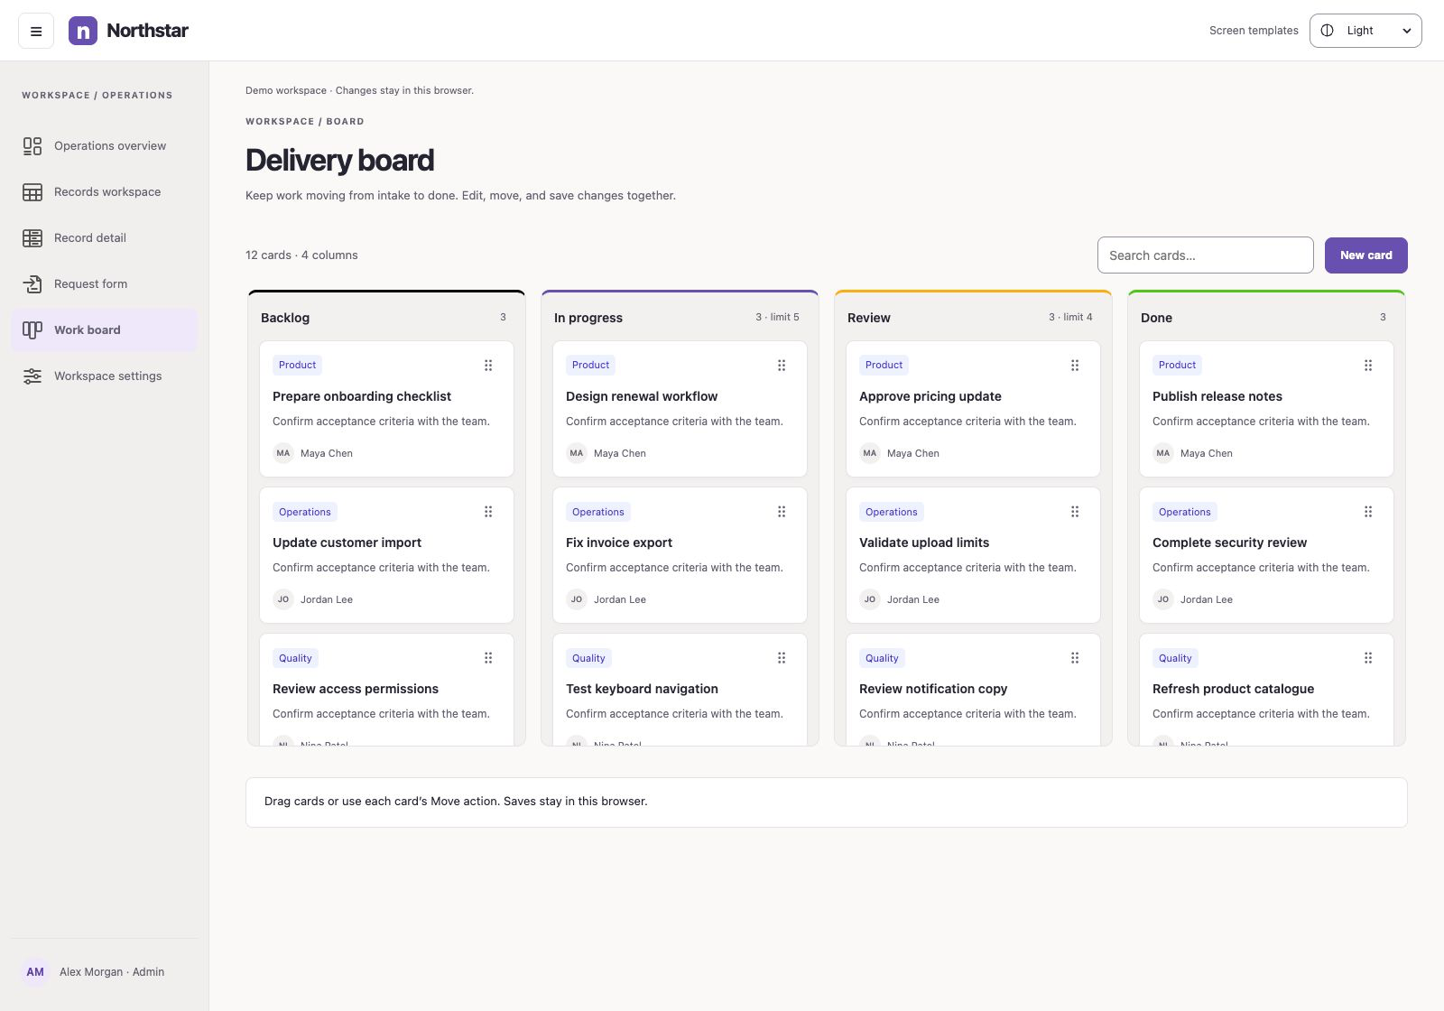Click the Northstar logo icon
The width and height of the screenshot is (1444, 1011).
coord(83,31)
